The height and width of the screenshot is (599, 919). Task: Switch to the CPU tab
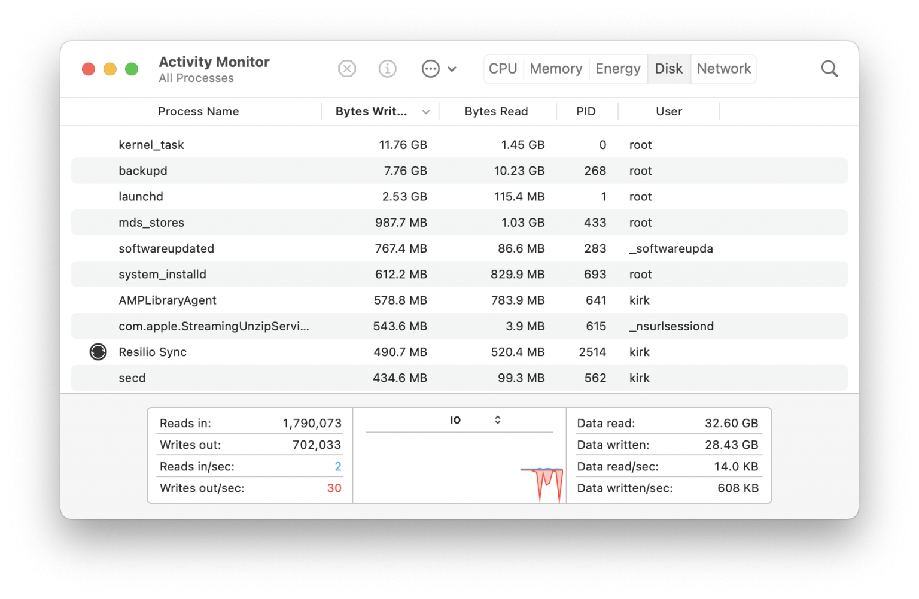pyautogui.click(x=503, y=69)
